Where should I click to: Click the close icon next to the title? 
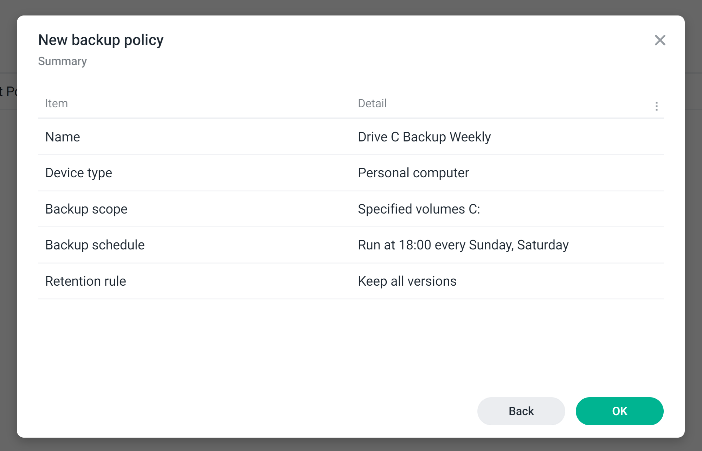pos(660,40)
